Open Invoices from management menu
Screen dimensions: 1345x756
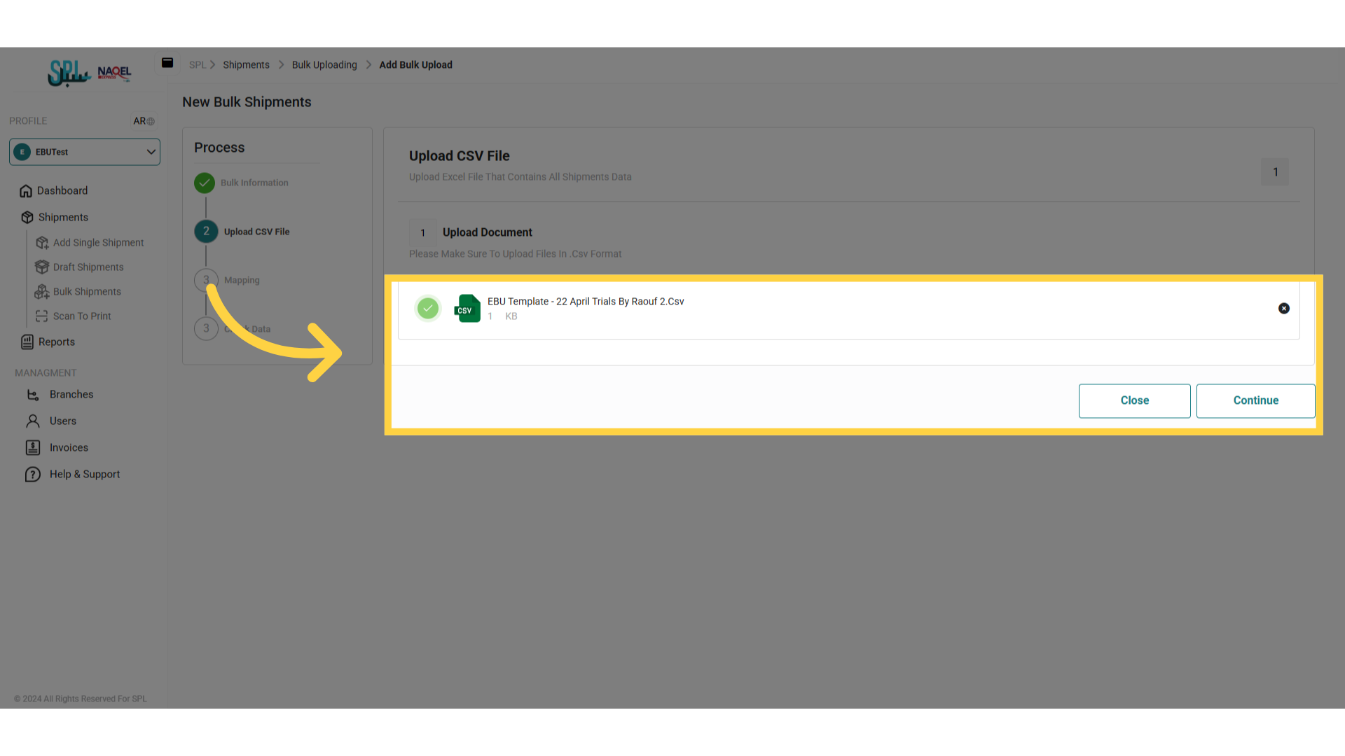(x=69, y=448)
